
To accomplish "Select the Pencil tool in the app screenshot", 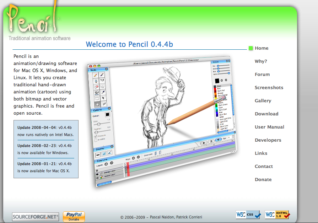I will point(95,75).
